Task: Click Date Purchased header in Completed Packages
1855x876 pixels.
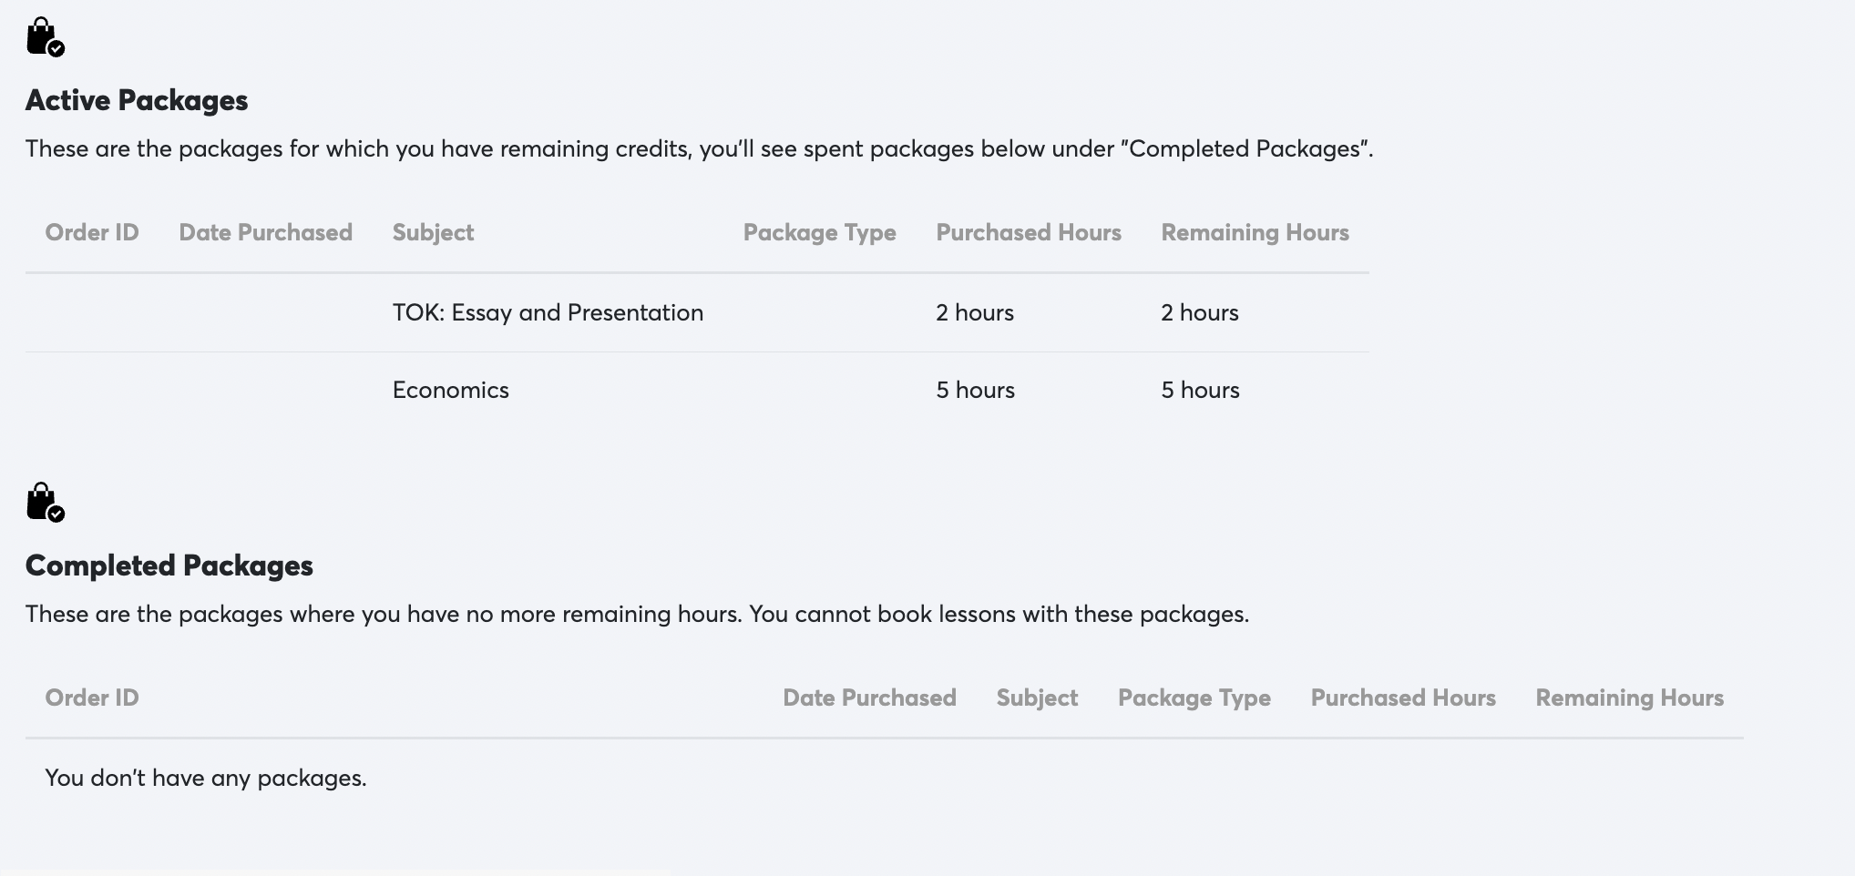Action: coord(869,698)
